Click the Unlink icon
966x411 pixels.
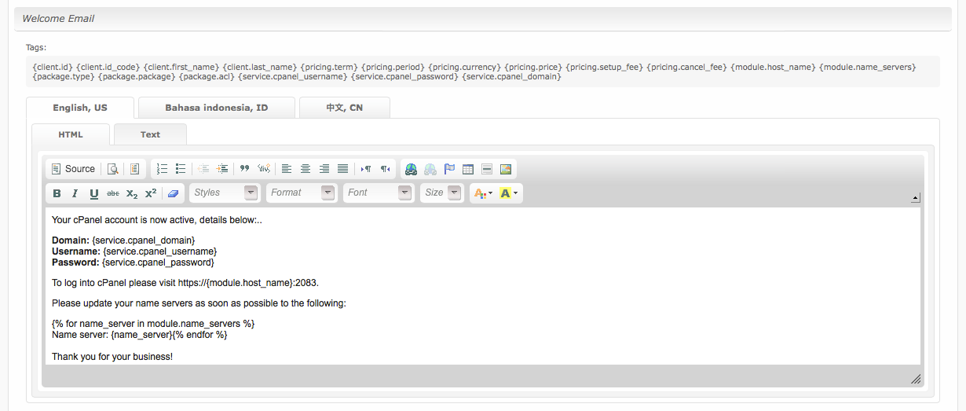coord(430,169)
